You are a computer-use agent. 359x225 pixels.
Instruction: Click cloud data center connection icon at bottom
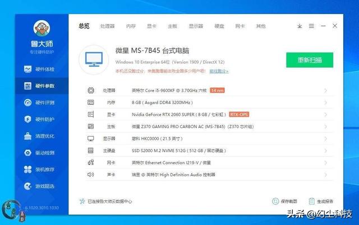pos(82,201)
